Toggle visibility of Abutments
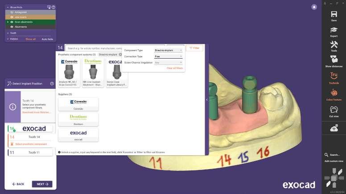Image resolution: width=346 pixels, height=194 pixels. [x=12, y=27]
